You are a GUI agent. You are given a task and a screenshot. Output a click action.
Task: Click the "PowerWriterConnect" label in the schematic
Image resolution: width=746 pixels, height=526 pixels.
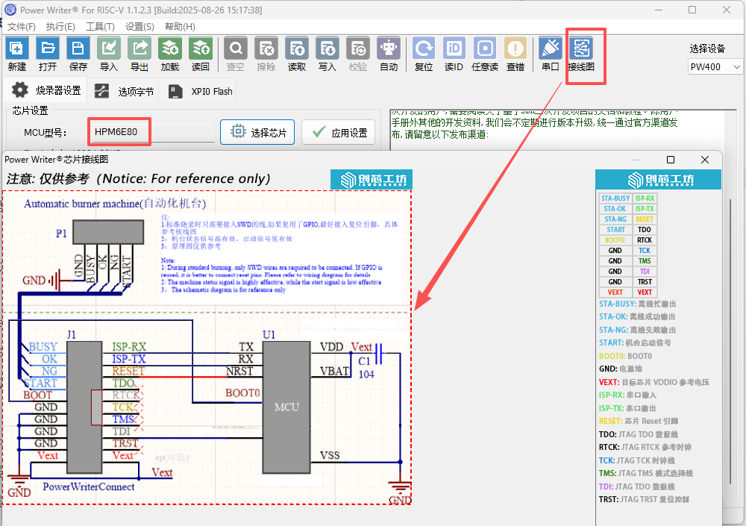[89, 486]
